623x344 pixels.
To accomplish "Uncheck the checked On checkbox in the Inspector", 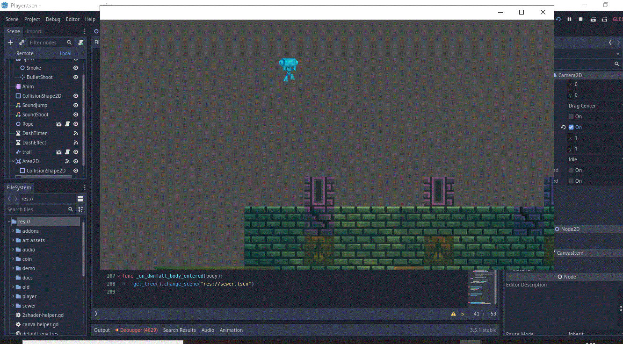I will click(x=571, y=127).
